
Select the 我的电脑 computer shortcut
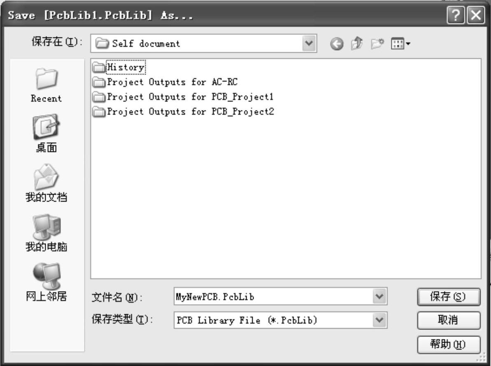point(47,233)
